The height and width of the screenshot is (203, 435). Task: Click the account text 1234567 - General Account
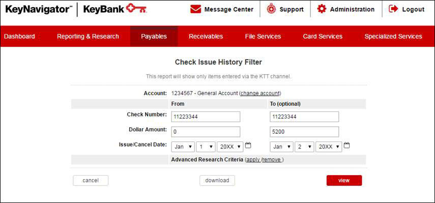click(205, 93)
